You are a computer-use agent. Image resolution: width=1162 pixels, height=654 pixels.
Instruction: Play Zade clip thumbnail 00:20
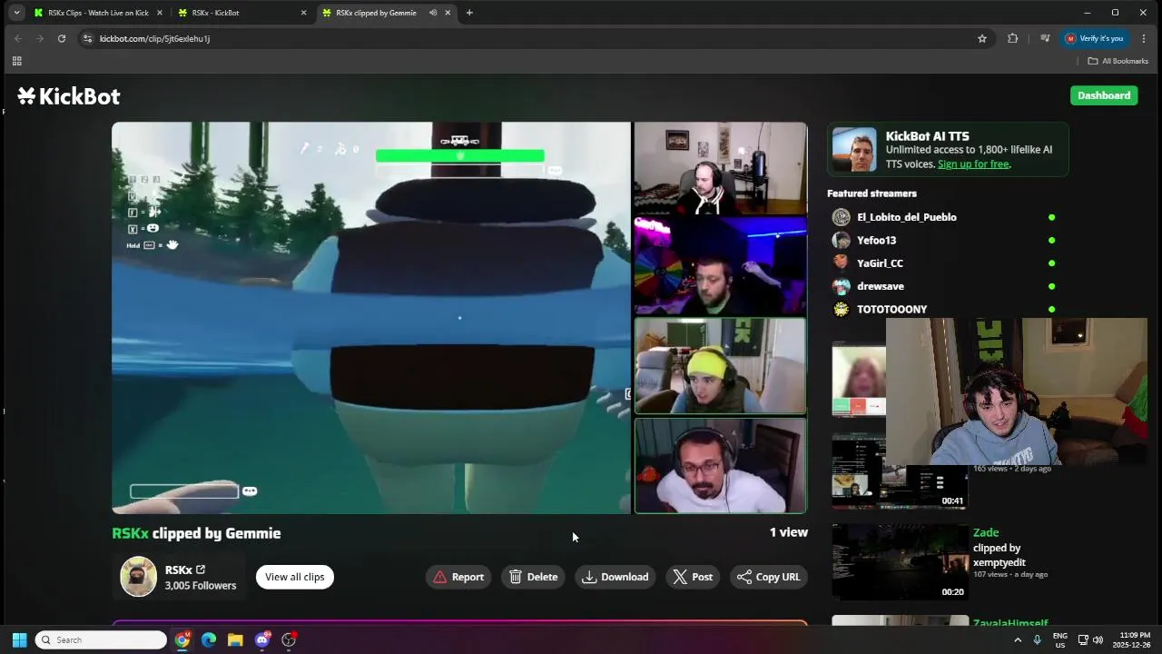[x=900, y=562]
